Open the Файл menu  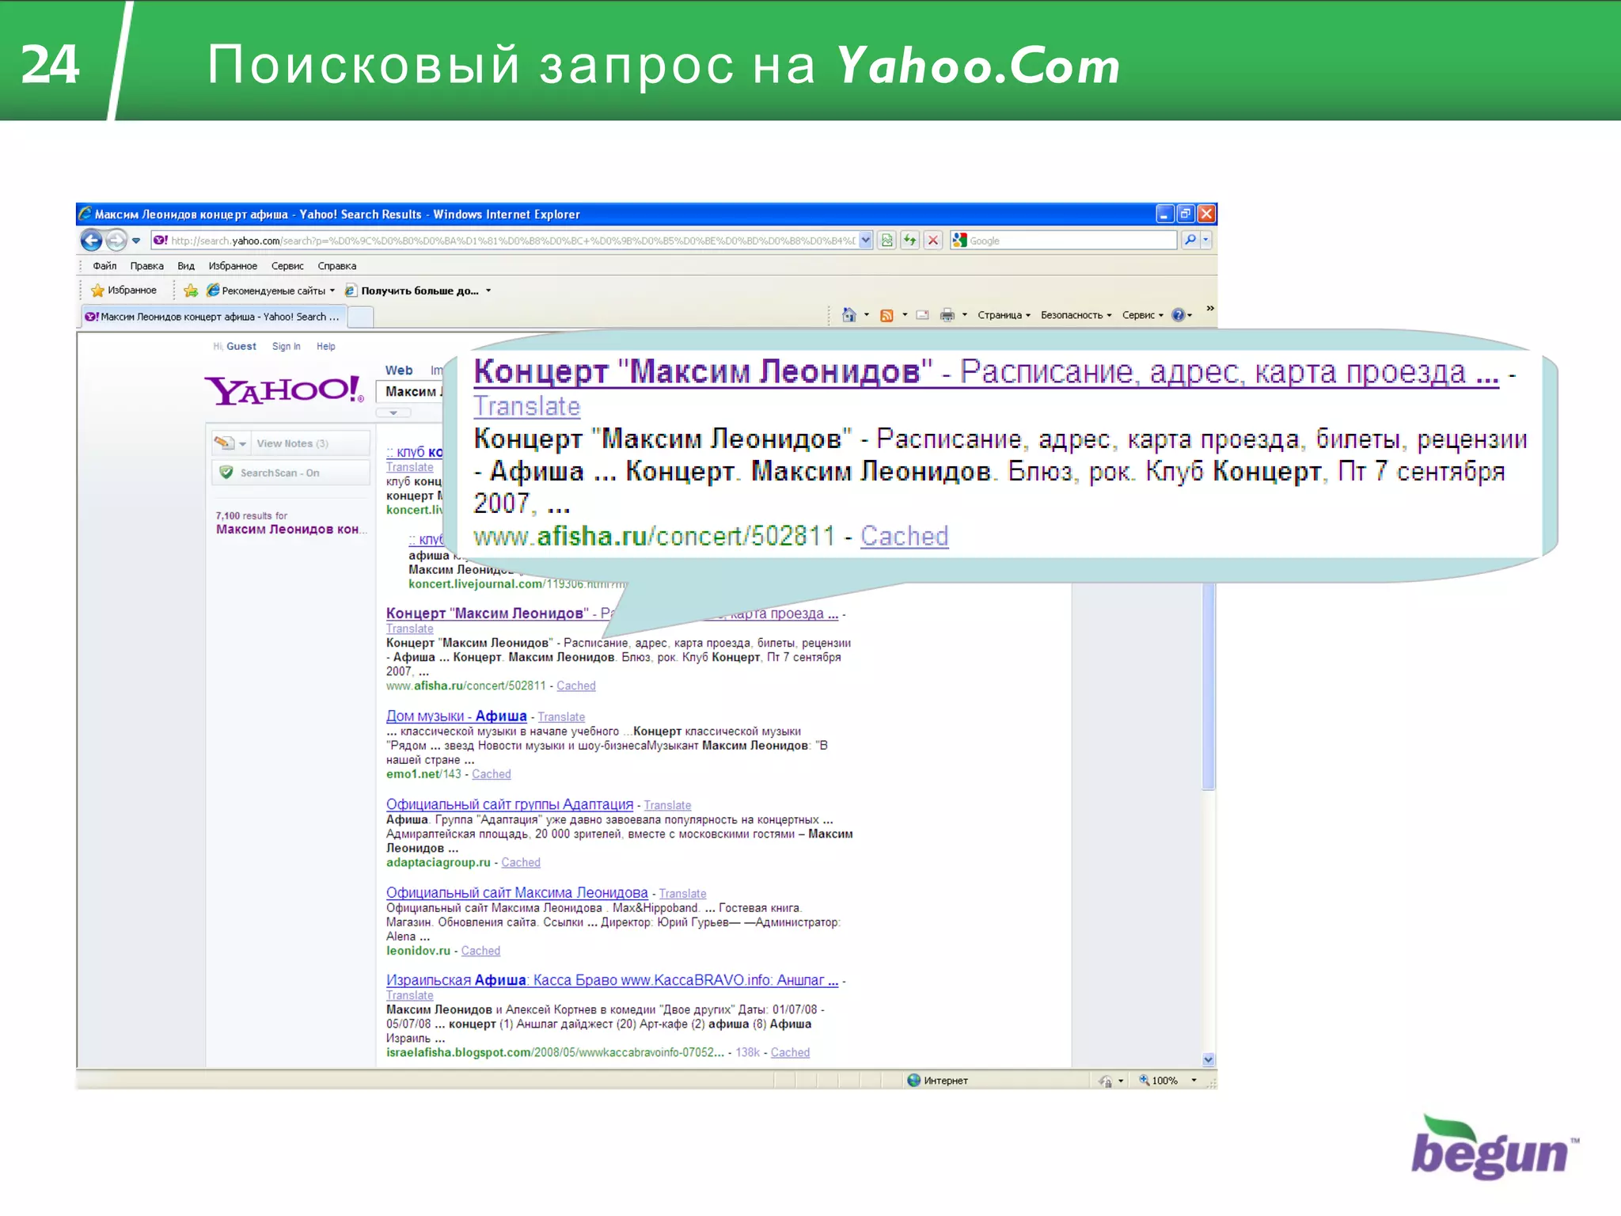(104, 266)
